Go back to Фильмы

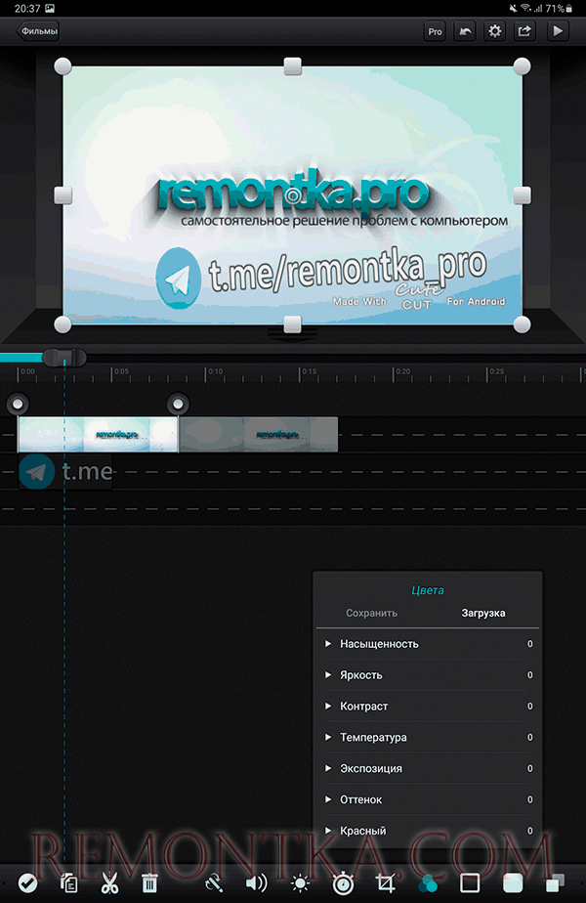click(38, 31)
